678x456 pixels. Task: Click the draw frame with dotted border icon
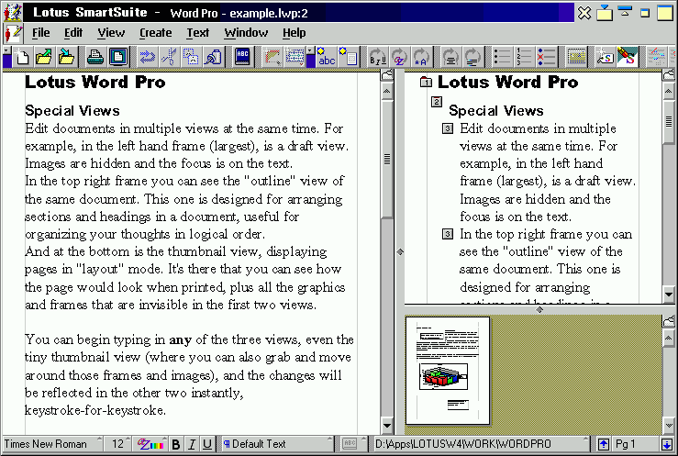click(x=576, y=57)
